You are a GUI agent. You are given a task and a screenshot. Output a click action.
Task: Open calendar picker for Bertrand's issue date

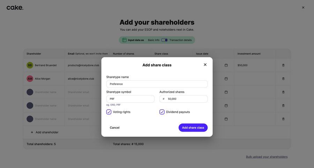pos(226,65)
